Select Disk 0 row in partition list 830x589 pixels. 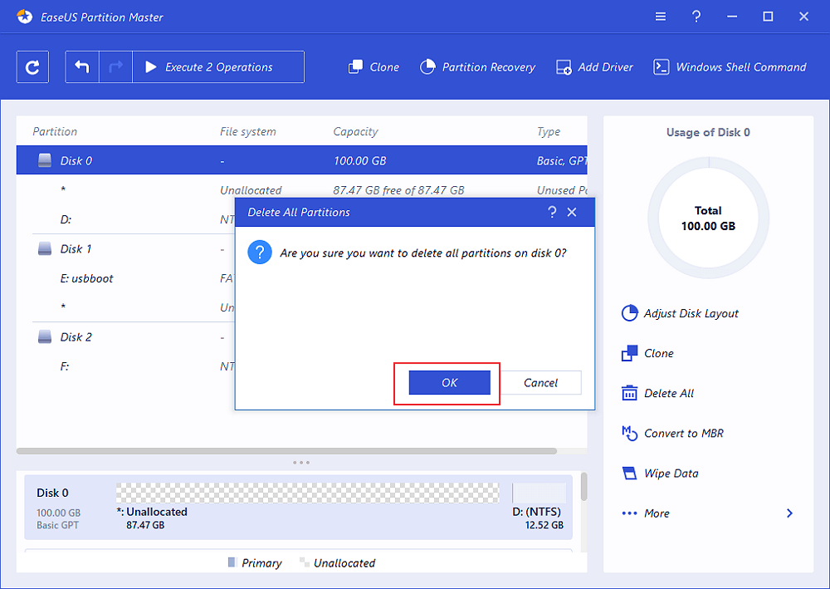click(76, 160)
